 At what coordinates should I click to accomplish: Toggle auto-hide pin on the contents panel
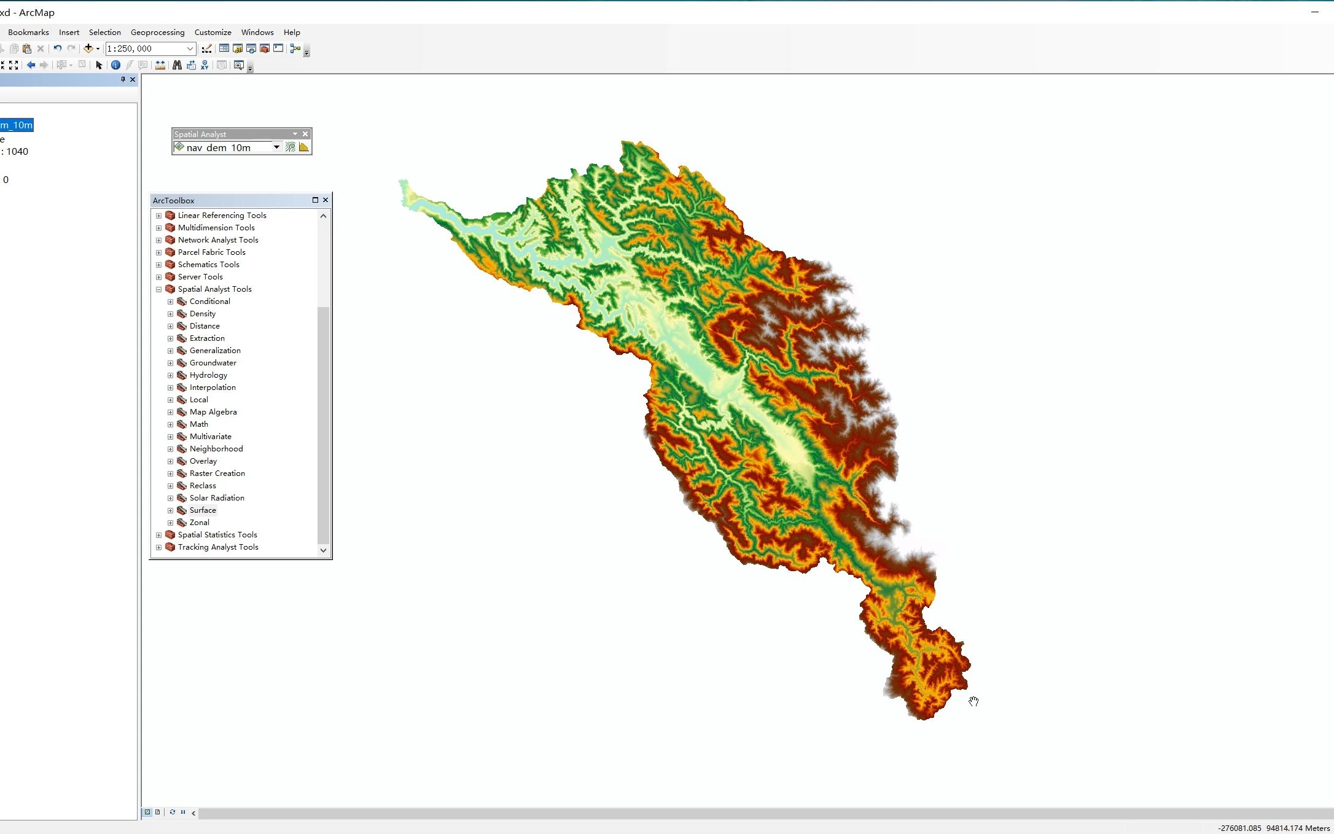click(x=123, y=80)
